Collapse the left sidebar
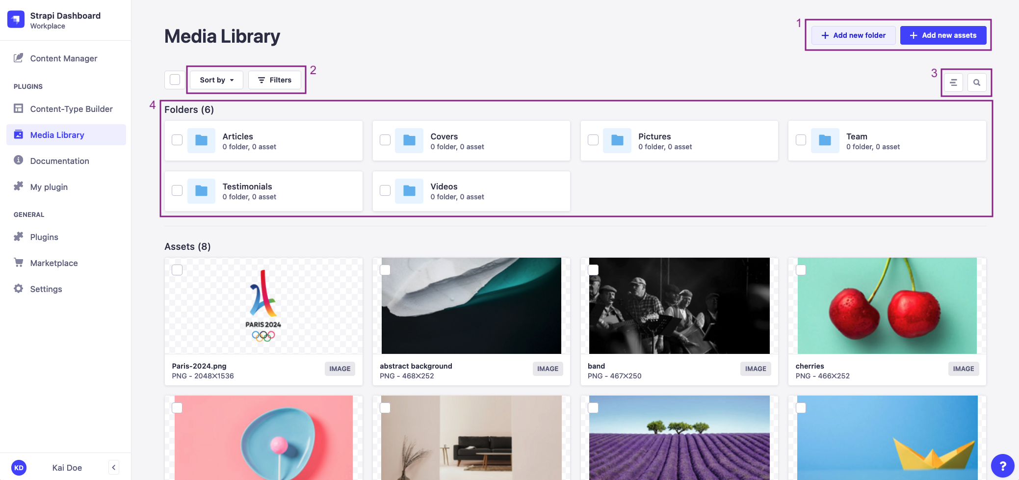This screenshot has height=480, width=1019. [x=114, y=467]
